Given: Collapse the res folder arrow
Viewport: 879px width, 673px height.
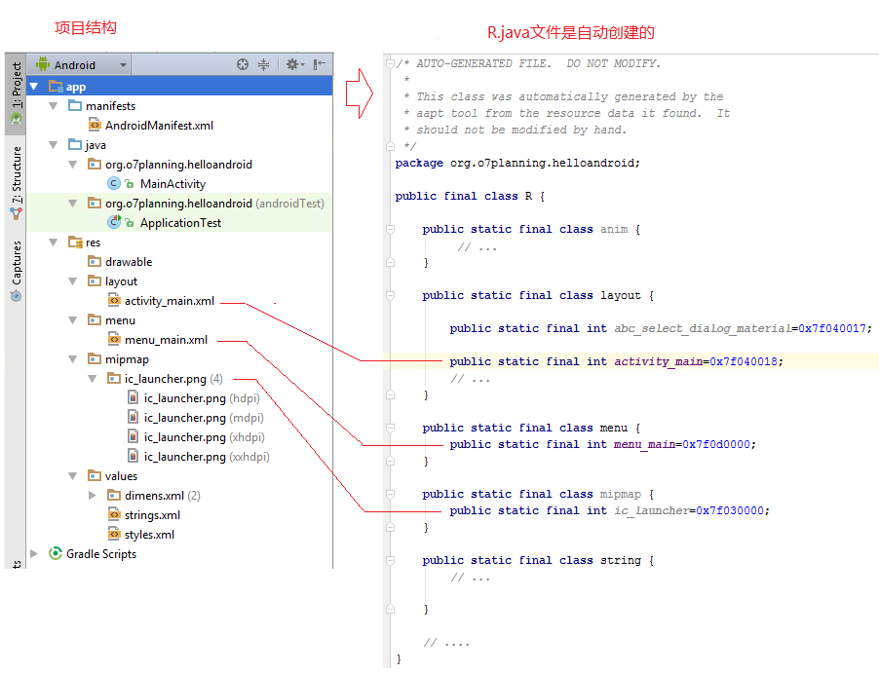Looking at the screenshot, I should click(54, 243).
